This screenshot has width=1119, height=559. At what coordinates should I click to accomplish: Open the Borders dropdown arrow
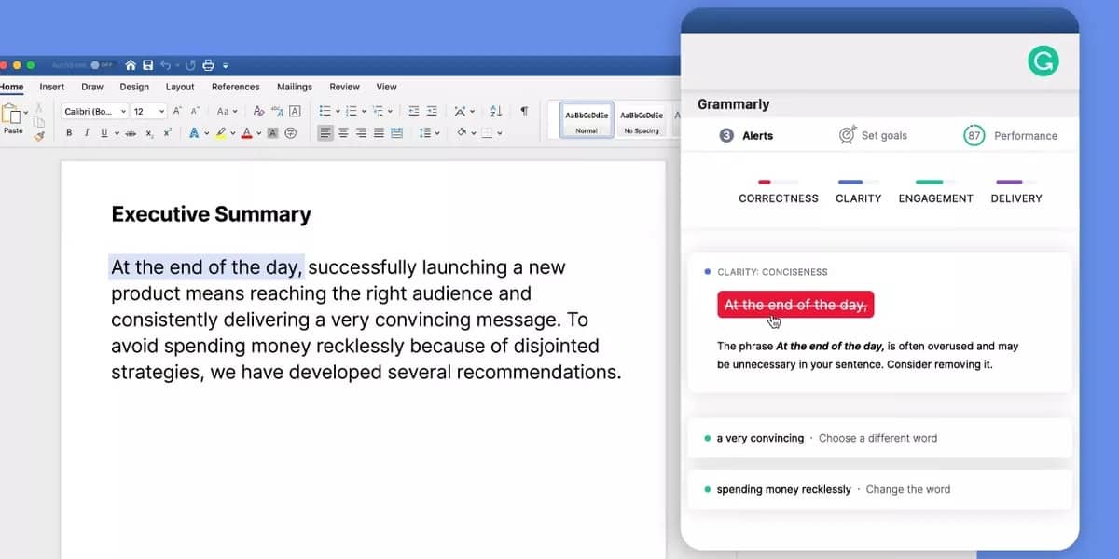[x=500, y=133]
